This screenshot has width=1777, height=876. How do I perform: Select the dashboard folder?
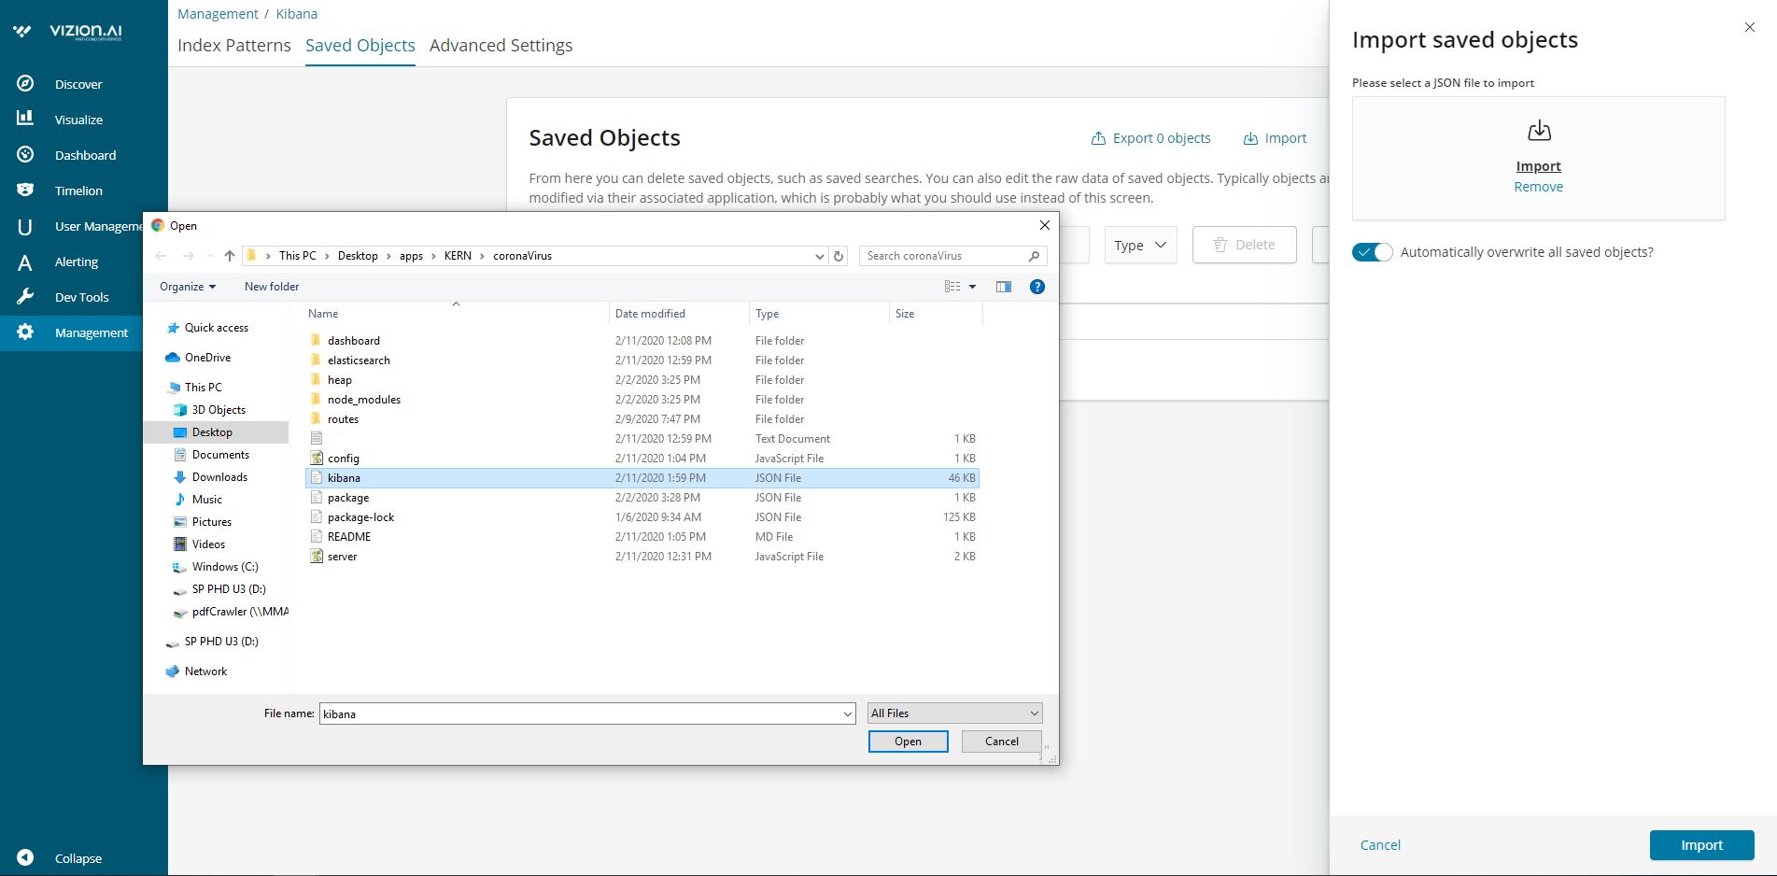click(x=354, y=341)
